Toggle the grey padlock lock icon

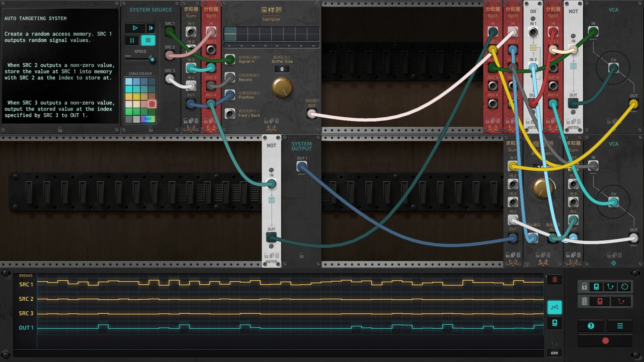584,287
